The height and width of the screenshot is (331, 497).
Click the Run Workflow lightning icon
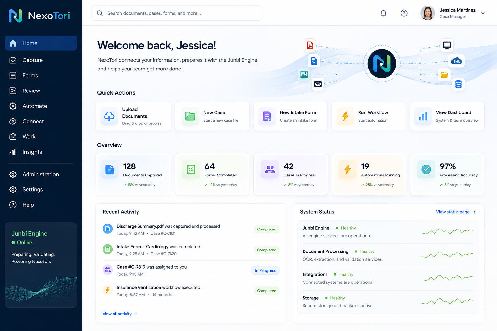tap(345, 116)
